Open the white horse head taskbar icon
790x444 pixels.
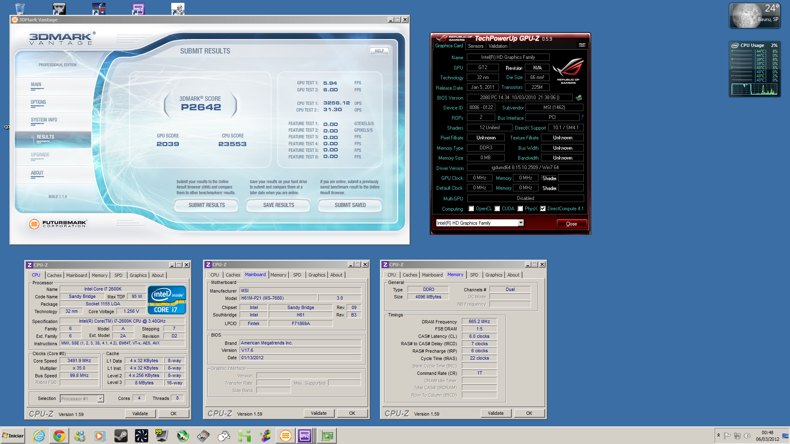tap(224, 436)
